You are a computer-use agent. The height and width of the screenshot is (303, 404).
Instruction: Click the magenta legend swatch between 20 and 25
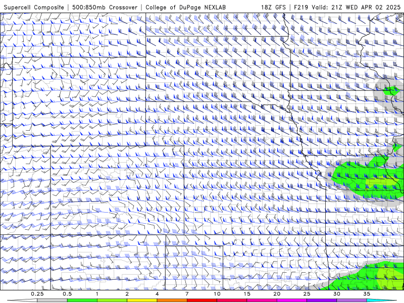click(292, 300)
